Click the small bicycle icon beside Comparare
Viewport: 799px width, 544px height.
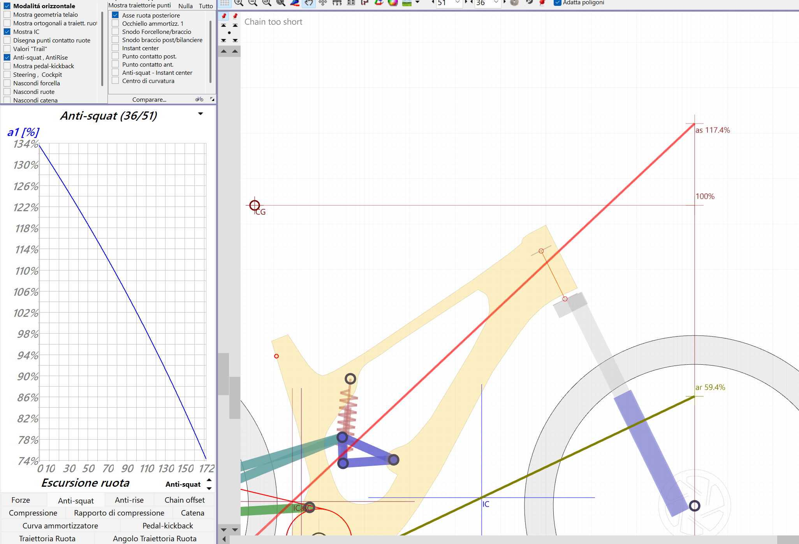199,99
